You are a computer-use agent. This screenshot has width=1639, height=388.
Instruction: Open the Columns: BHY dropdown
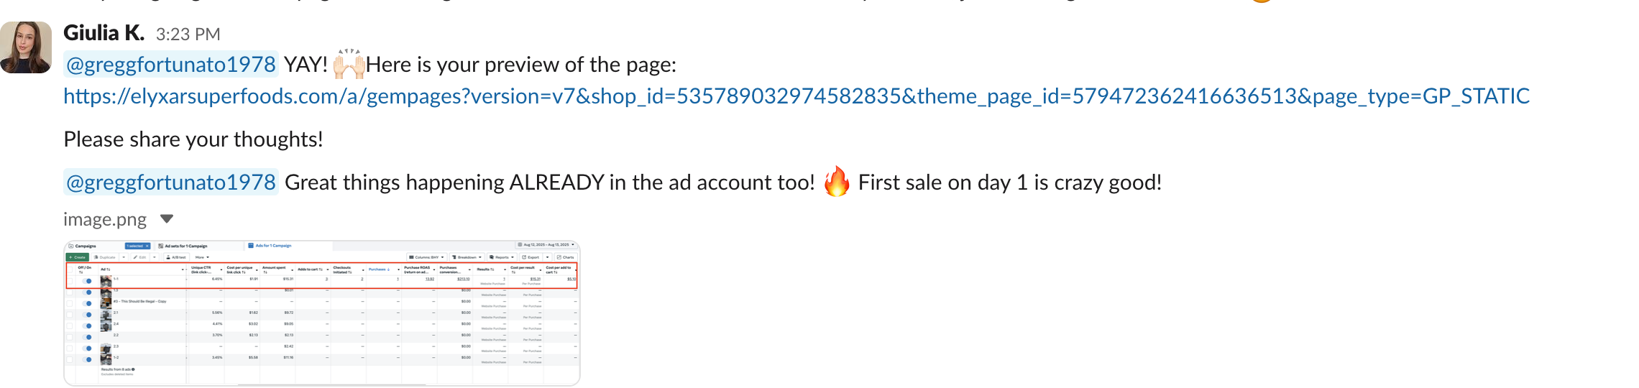[427, 257]
